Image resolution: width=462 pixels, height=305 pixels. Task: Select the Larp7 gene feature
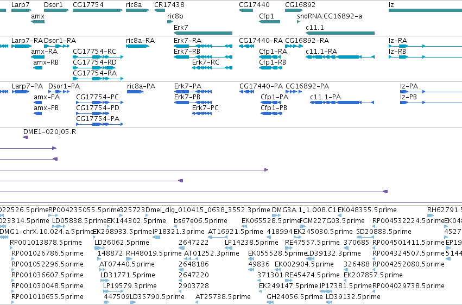click(21, 10)
